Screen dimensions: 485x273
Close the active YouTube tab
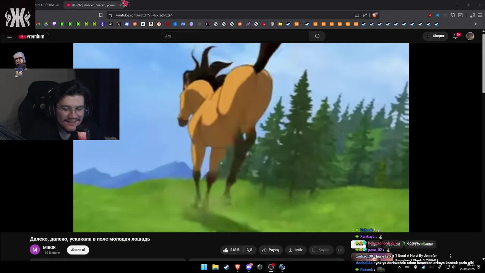pos(120,5)
